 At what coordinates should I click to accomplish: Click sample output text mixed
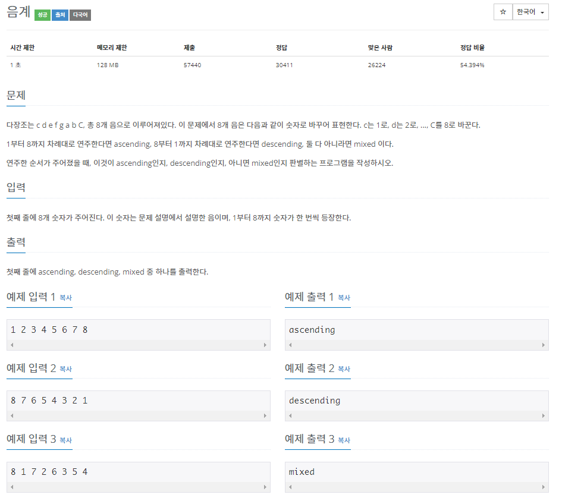[302, 472]
